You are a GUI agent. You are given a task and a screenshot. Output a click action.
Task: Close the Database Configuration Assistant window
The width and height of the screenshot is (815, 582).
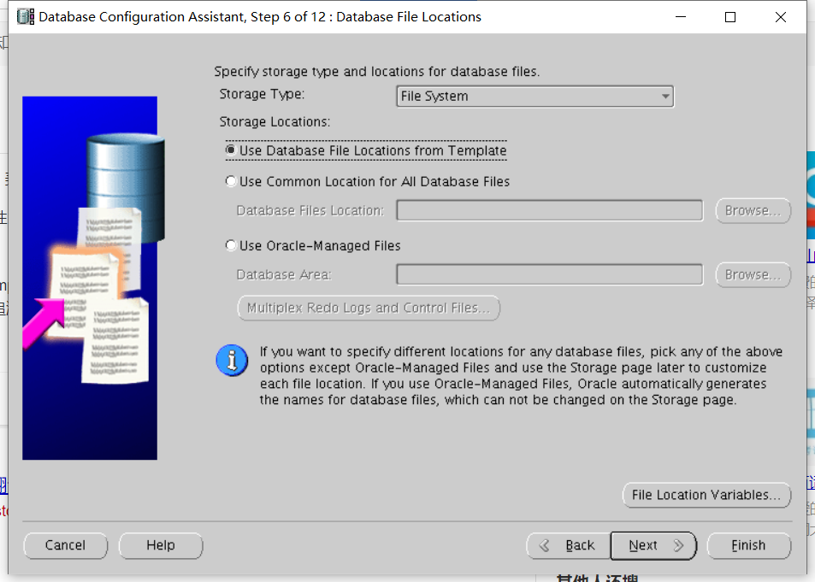[780, 17]
